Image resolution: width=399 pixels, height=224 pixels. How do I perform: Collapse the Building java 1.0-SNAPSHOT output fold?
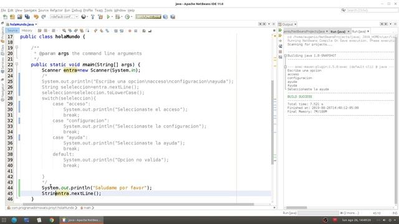tap(286, 55)
